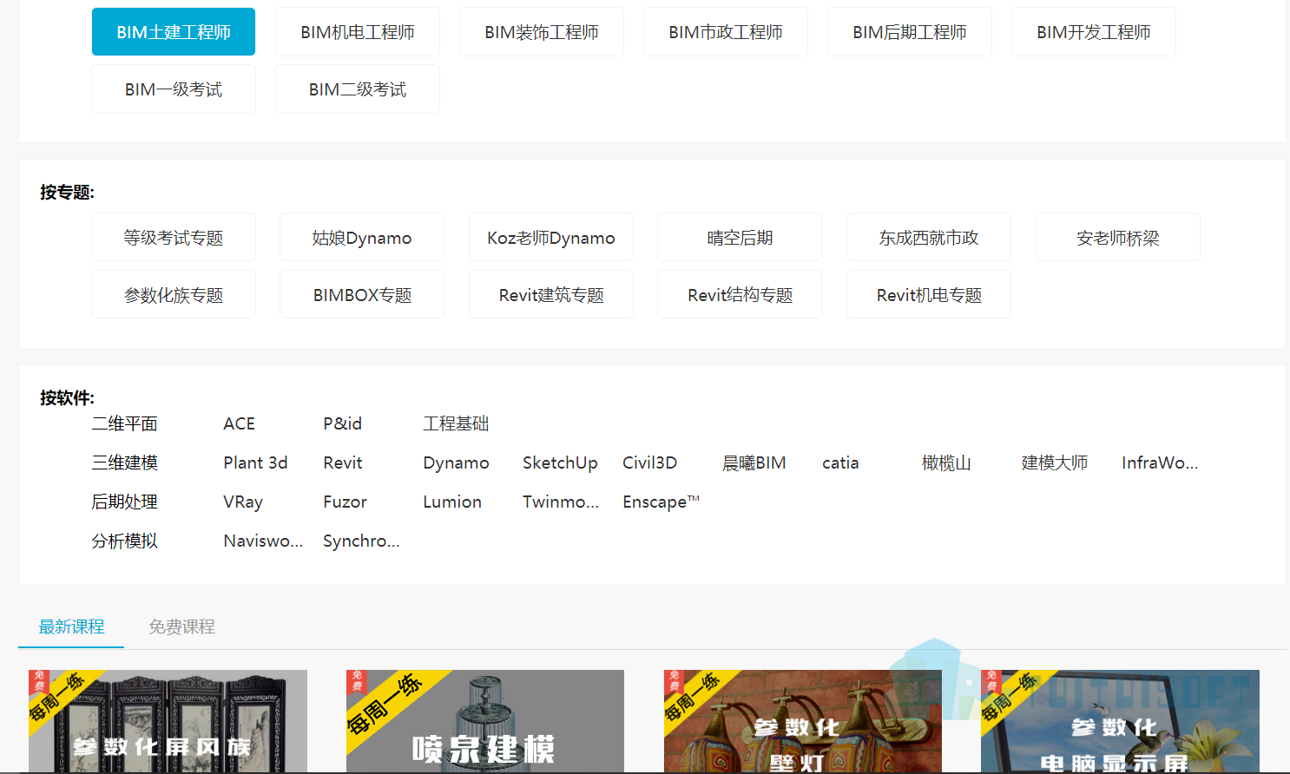This screenshot has width=1290, height=774.
Task: Click the 晨曦BIM software link
Action: click(x=754, y=462)
